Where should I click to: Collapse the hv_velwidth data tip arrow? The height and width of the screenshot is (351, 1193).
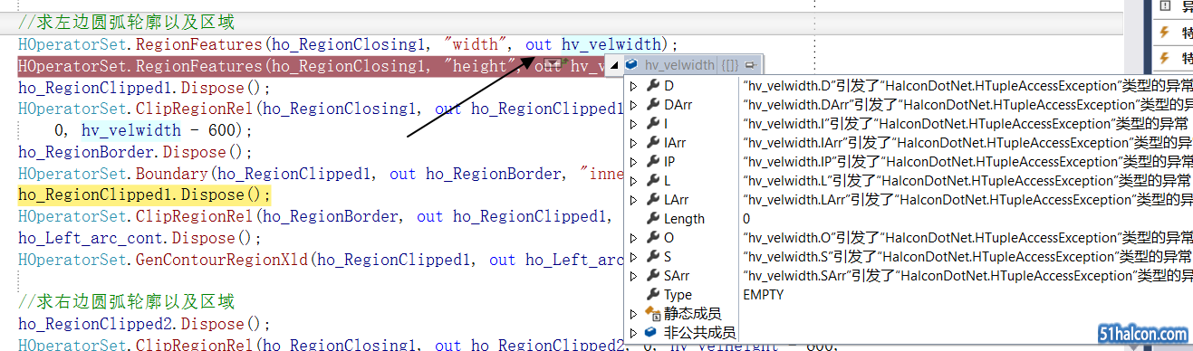[615, 65]
